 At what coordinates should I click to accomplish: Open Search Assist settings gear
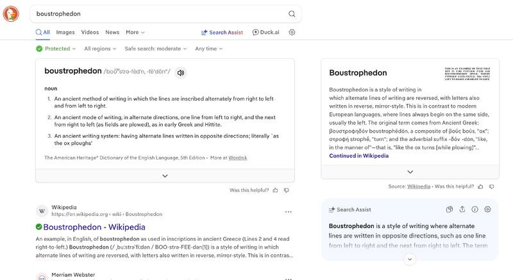pyautogui.click(x=487, y=210)
